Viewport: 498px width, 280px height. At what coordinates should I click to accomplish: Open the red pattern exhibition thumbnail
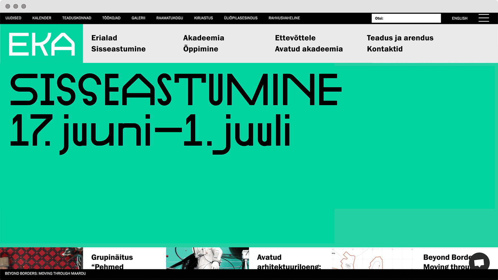[x=41, y=258]
